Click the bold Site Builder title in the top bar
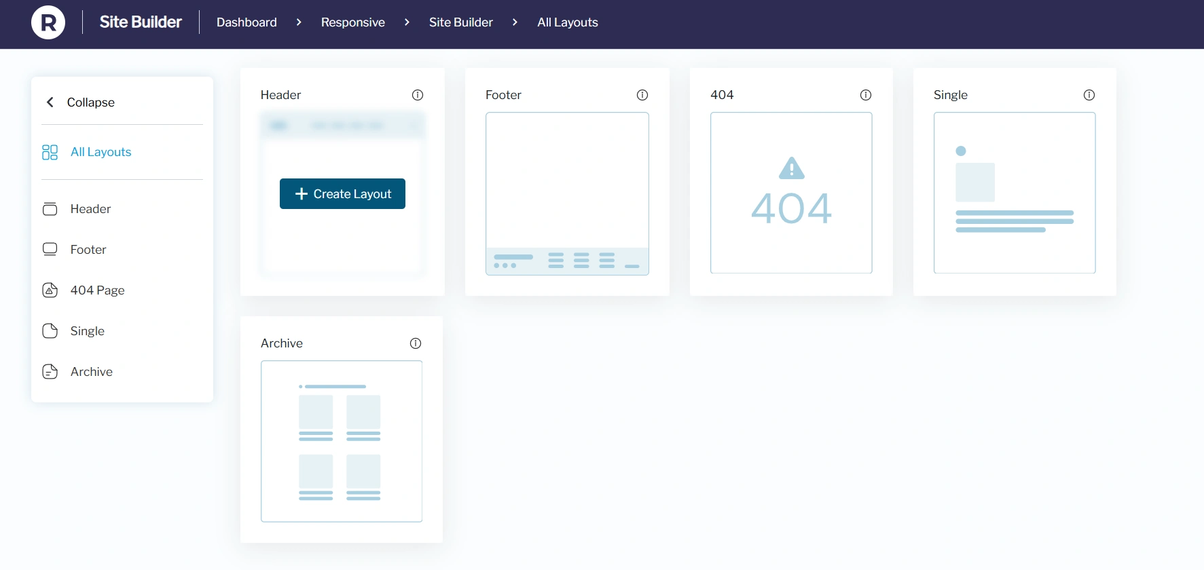 tap(141, 22)
